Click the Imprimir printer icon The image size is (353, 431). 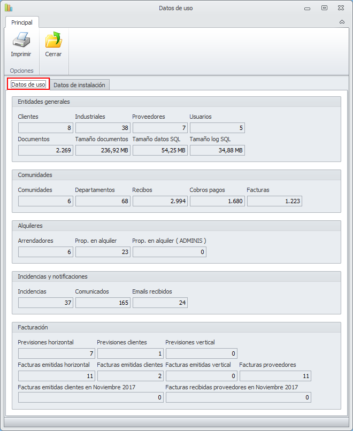21,40
